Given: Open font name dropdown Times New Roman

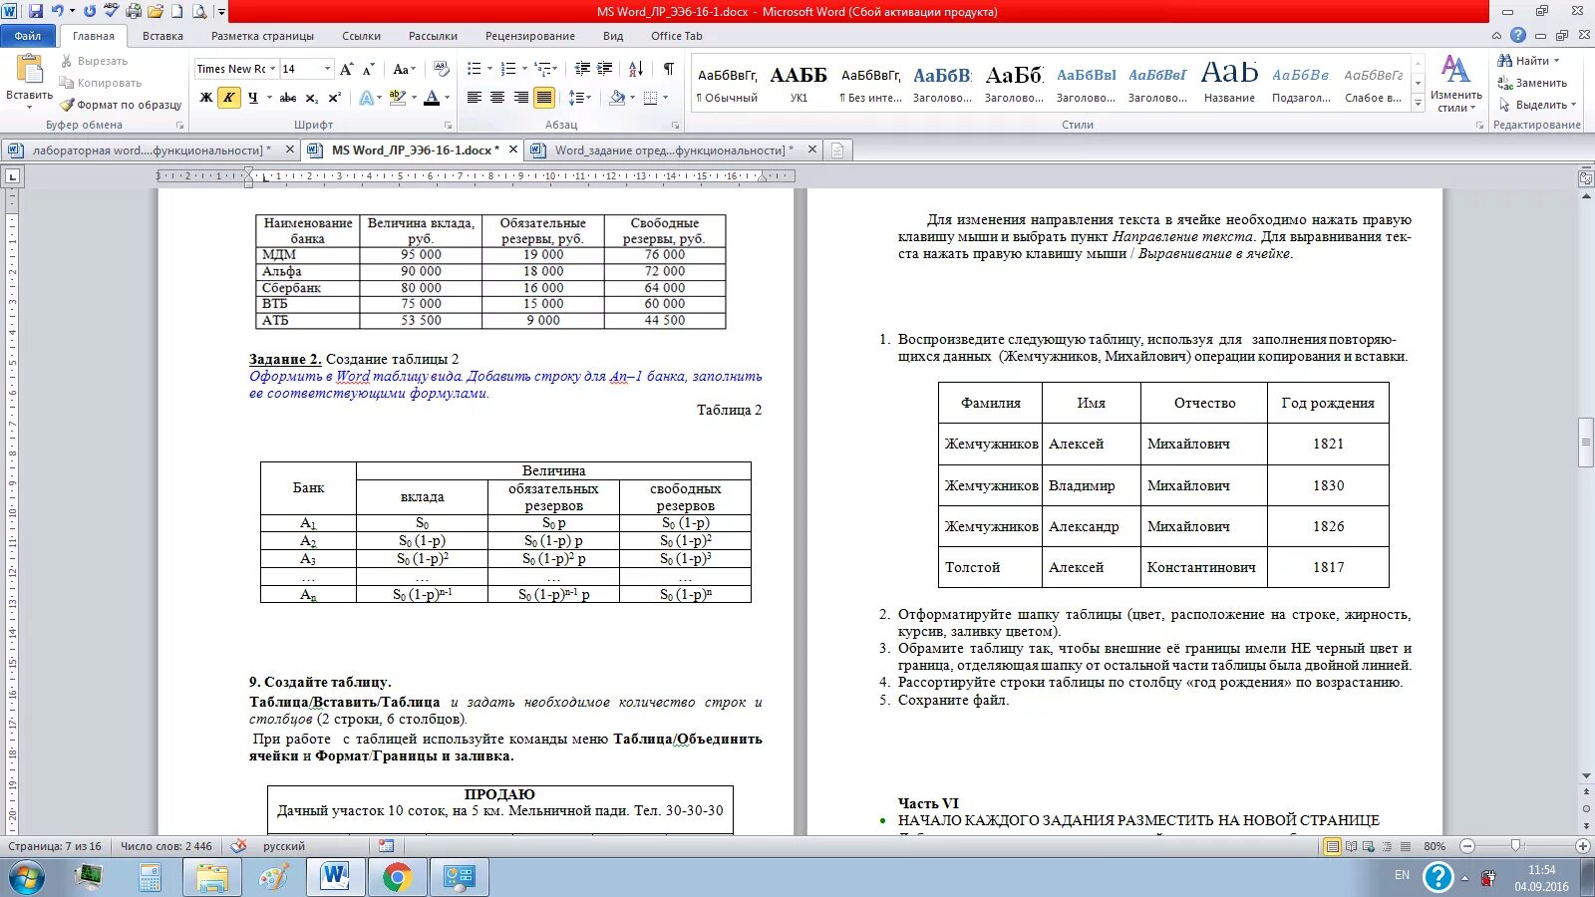Looking at the screenshot, I should tap(273, 69).
